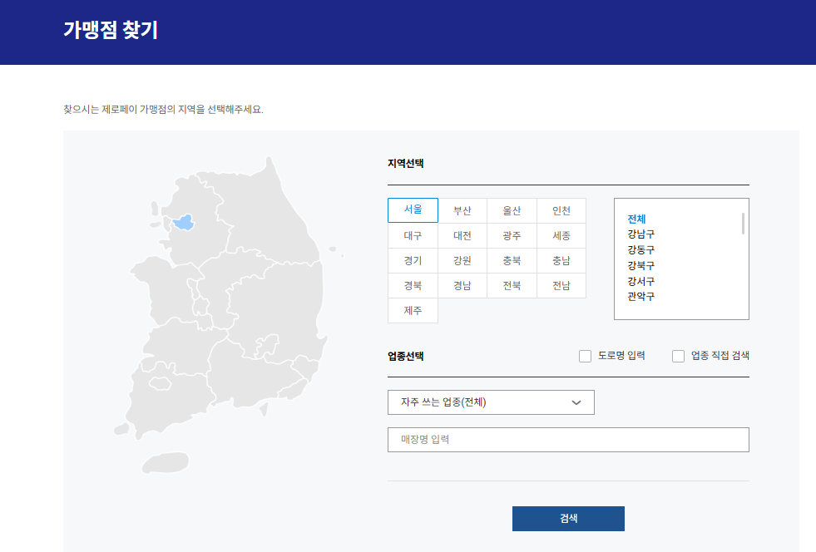This screenshot has height=552, width=816.
Task: Choose 경기 in the region grid
Action: click(413, 260)
